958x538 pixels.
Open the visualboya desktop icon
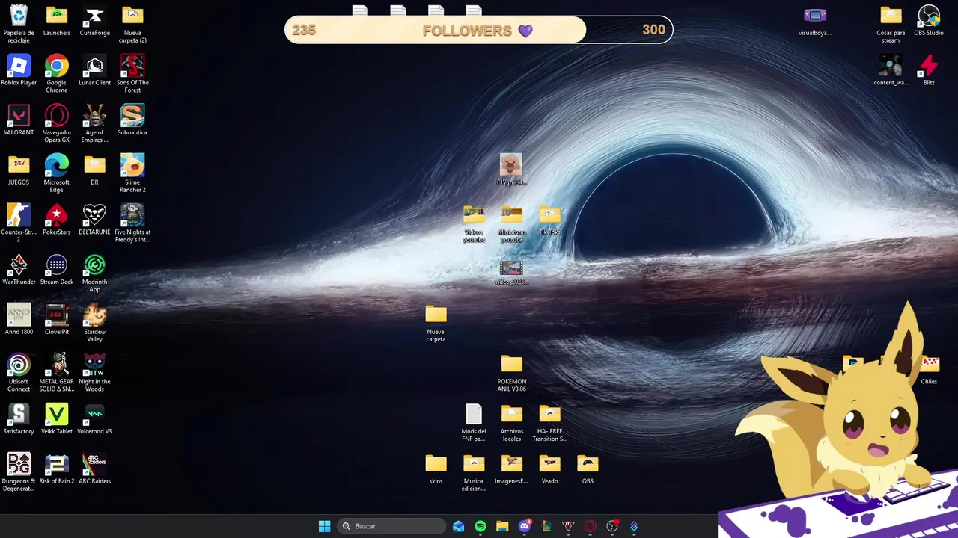[815, 16]
